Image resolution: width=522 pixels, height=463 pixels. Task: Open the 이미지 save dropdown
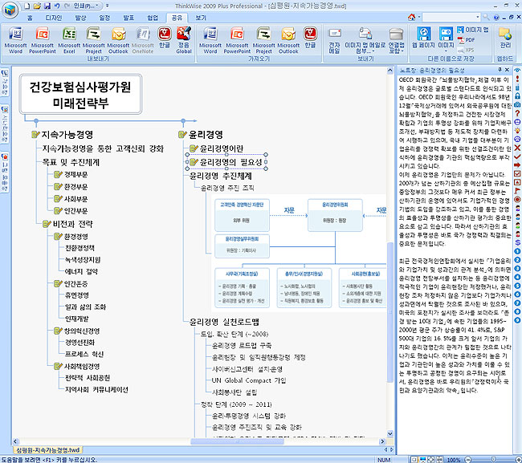point(446,51)
